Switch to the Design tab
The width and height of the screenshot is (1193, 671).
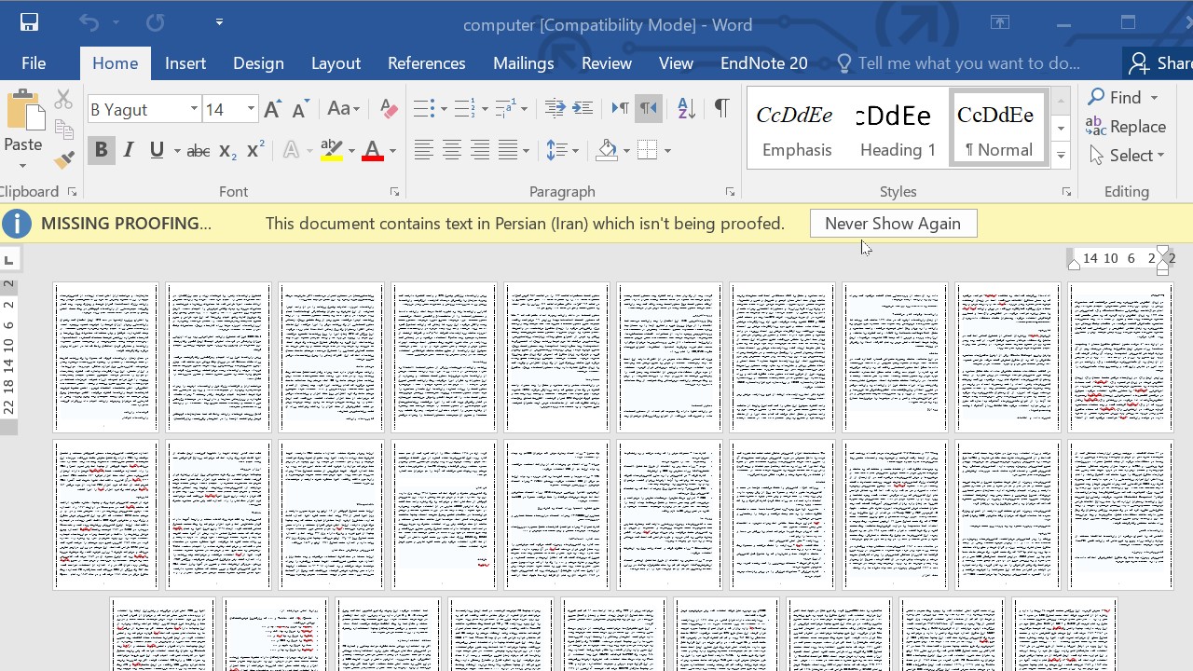point(258,63)
